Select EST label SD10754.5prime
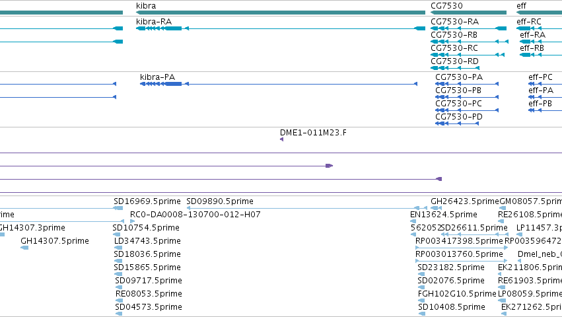Screen dimensions: 562x317 coord(146,228)
